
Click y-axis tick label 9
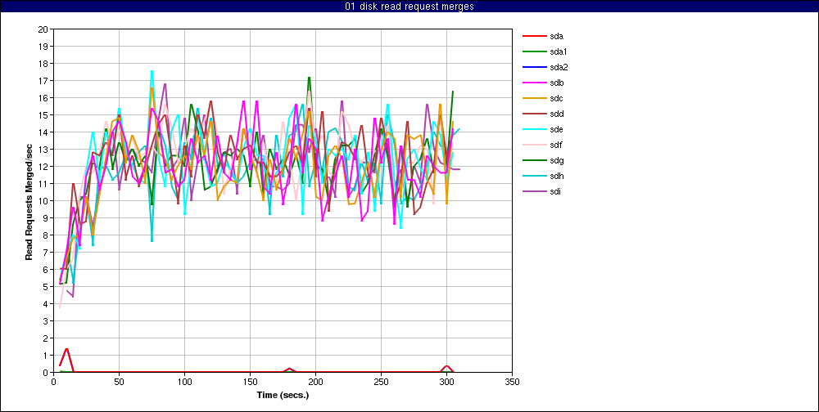coord(45,218)
